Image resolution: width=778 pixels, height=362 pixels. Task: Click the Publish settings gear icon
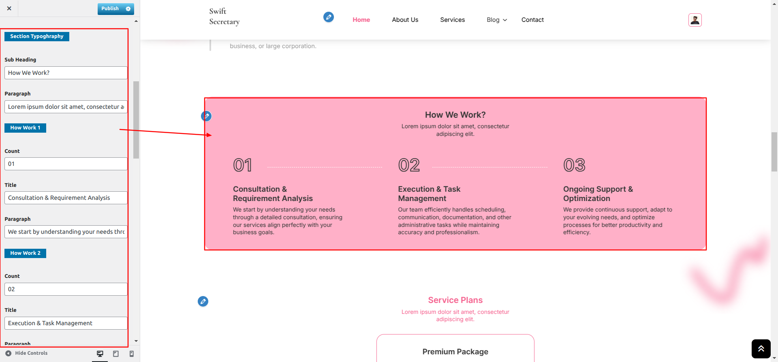coord(128,9)
